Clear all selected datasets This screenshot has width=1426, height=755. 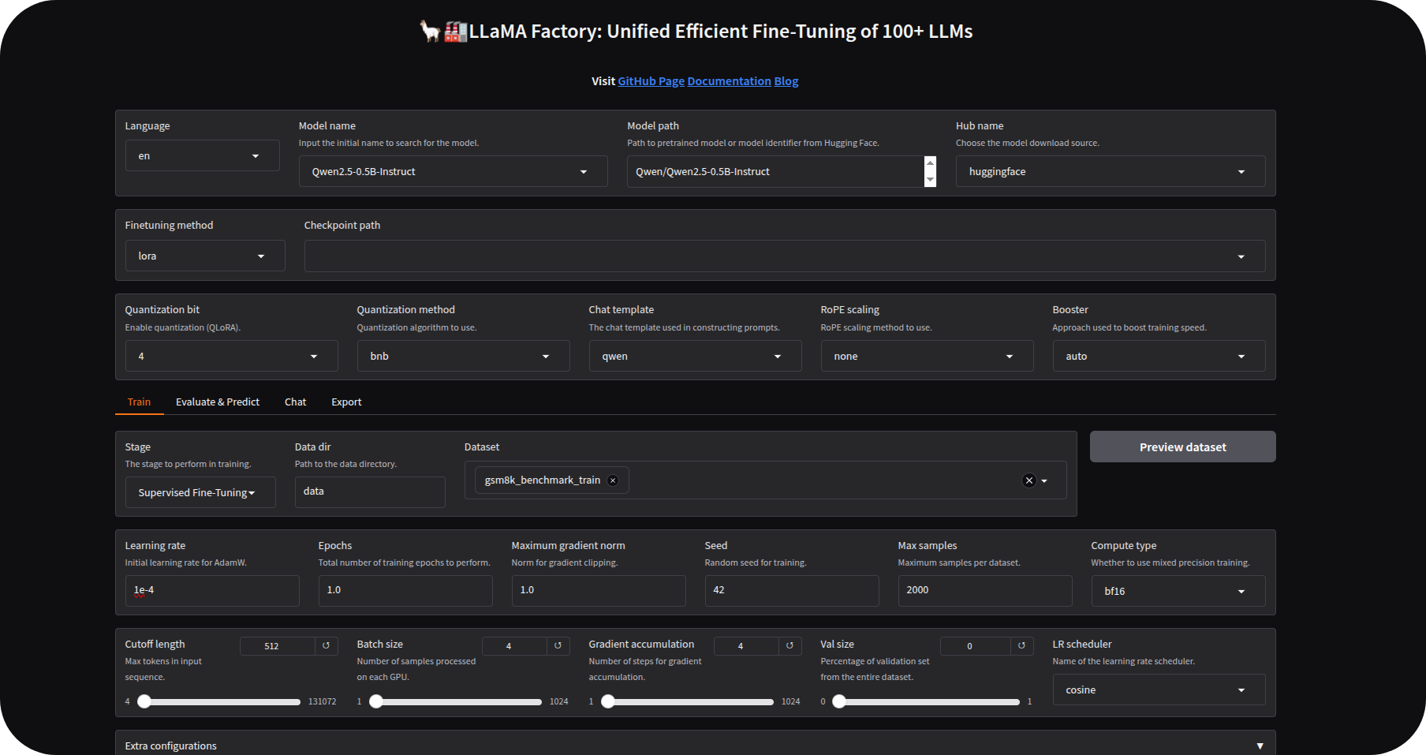click(x=1028, y=480)
